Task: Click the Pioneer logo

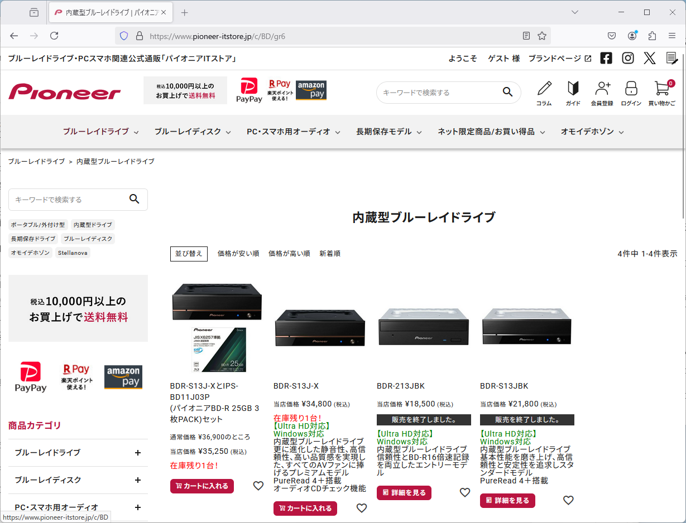Action: (65, 91)
